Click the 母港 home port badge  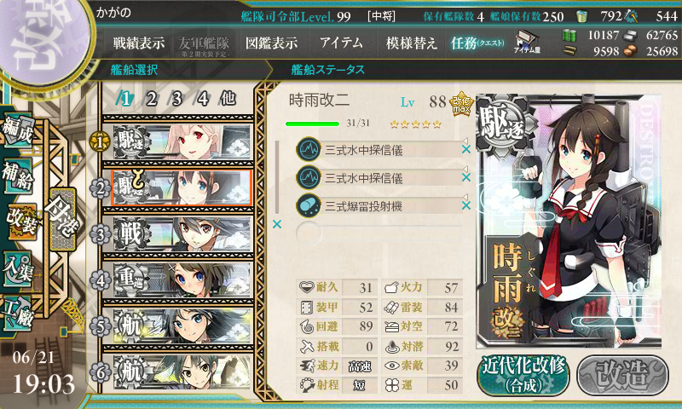click(x=63, y=219)
